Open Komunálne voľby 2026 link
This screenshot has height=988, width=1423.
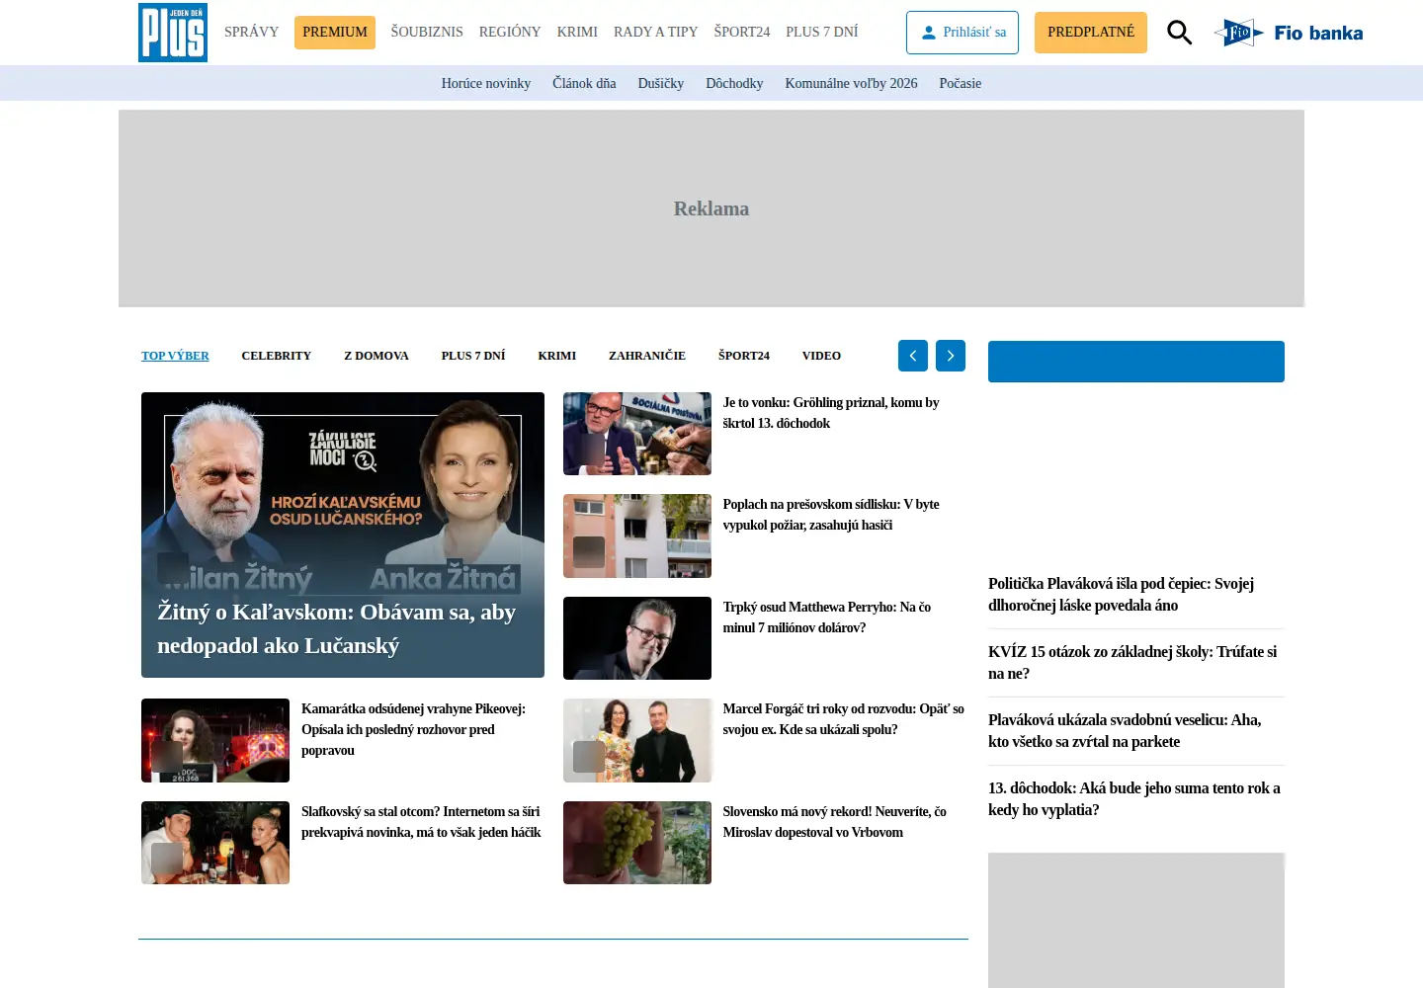(851, 83)
